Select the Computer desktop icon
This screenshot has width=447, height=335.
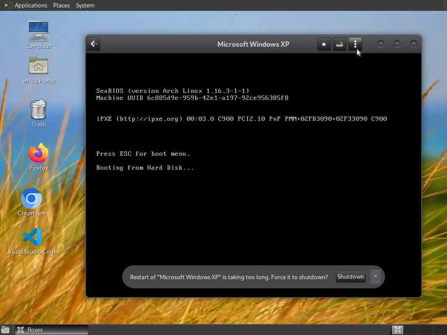coord(38,35)
